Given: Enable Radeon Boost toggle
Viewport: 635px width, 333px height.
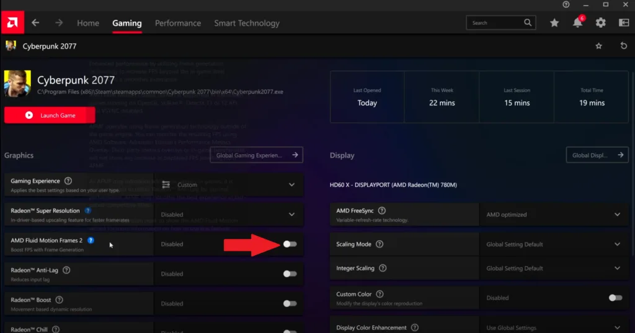Looking at the screenshot, I should pos(290,303).
